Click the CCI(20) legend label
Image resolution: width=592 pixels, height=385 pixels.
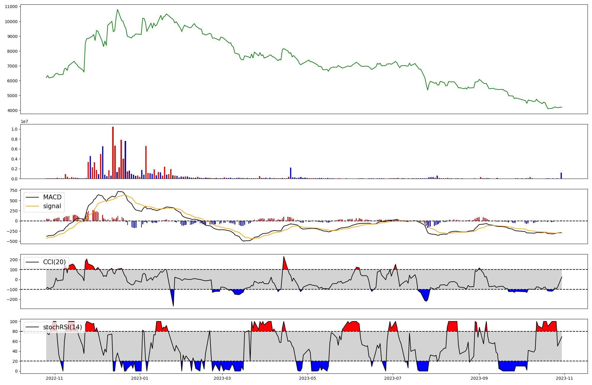54,262
